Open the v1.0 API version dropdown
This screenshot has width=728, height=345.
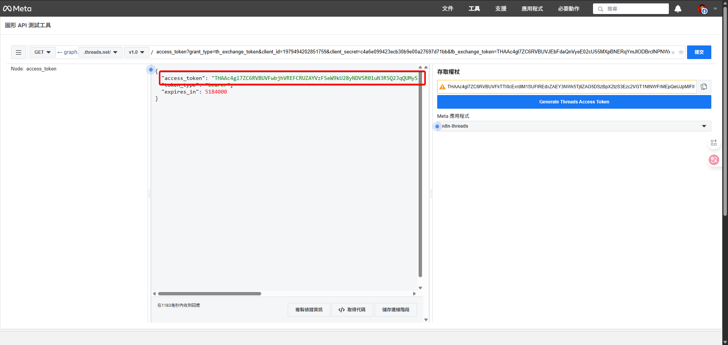pos(136,52)
